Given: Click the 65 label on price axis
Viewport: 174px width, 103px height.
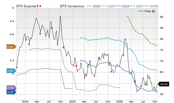Looking at the screenshot, I should tap(161, 72).
